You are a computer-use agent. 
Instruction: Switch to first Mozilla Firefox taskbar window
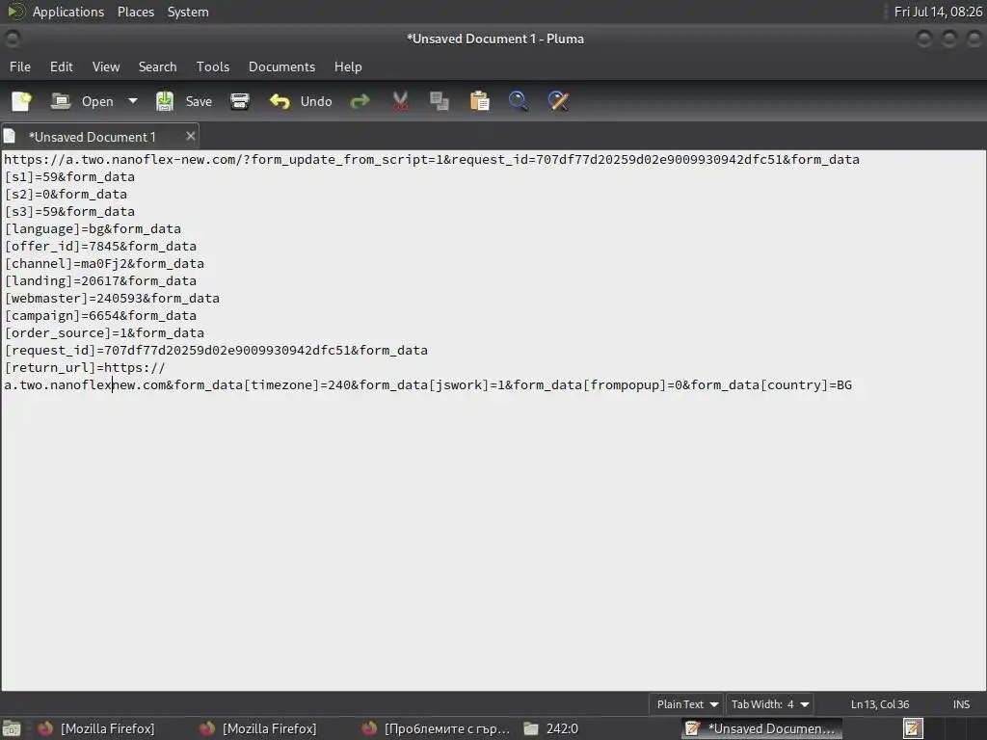click(x=95, y=728)
